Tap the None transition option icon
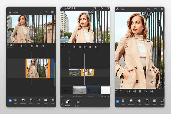The width and height of the screenshot is (171, 114). click(66, 90)
